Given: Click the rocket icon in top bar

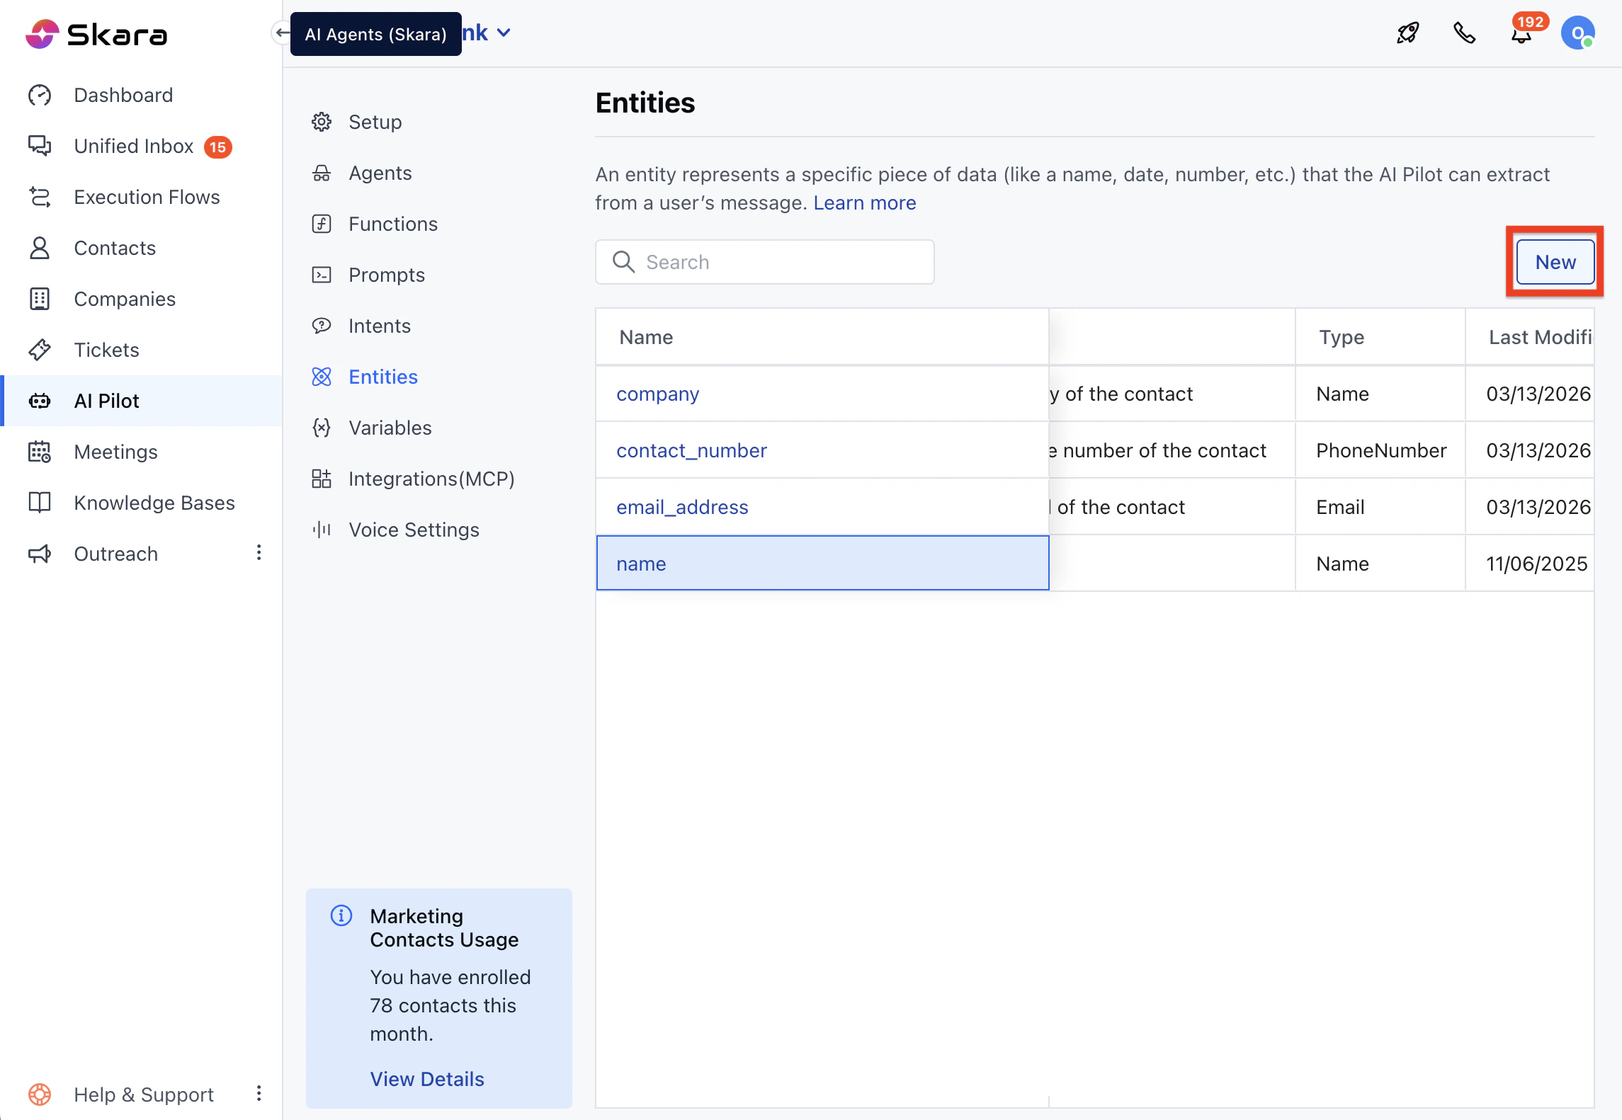Looking at the screenshot, I should pyautogui.click(x=1407, y=33).
